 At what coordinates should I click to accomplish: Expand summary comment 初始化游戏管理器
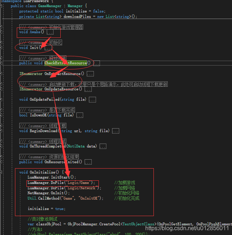51,27
